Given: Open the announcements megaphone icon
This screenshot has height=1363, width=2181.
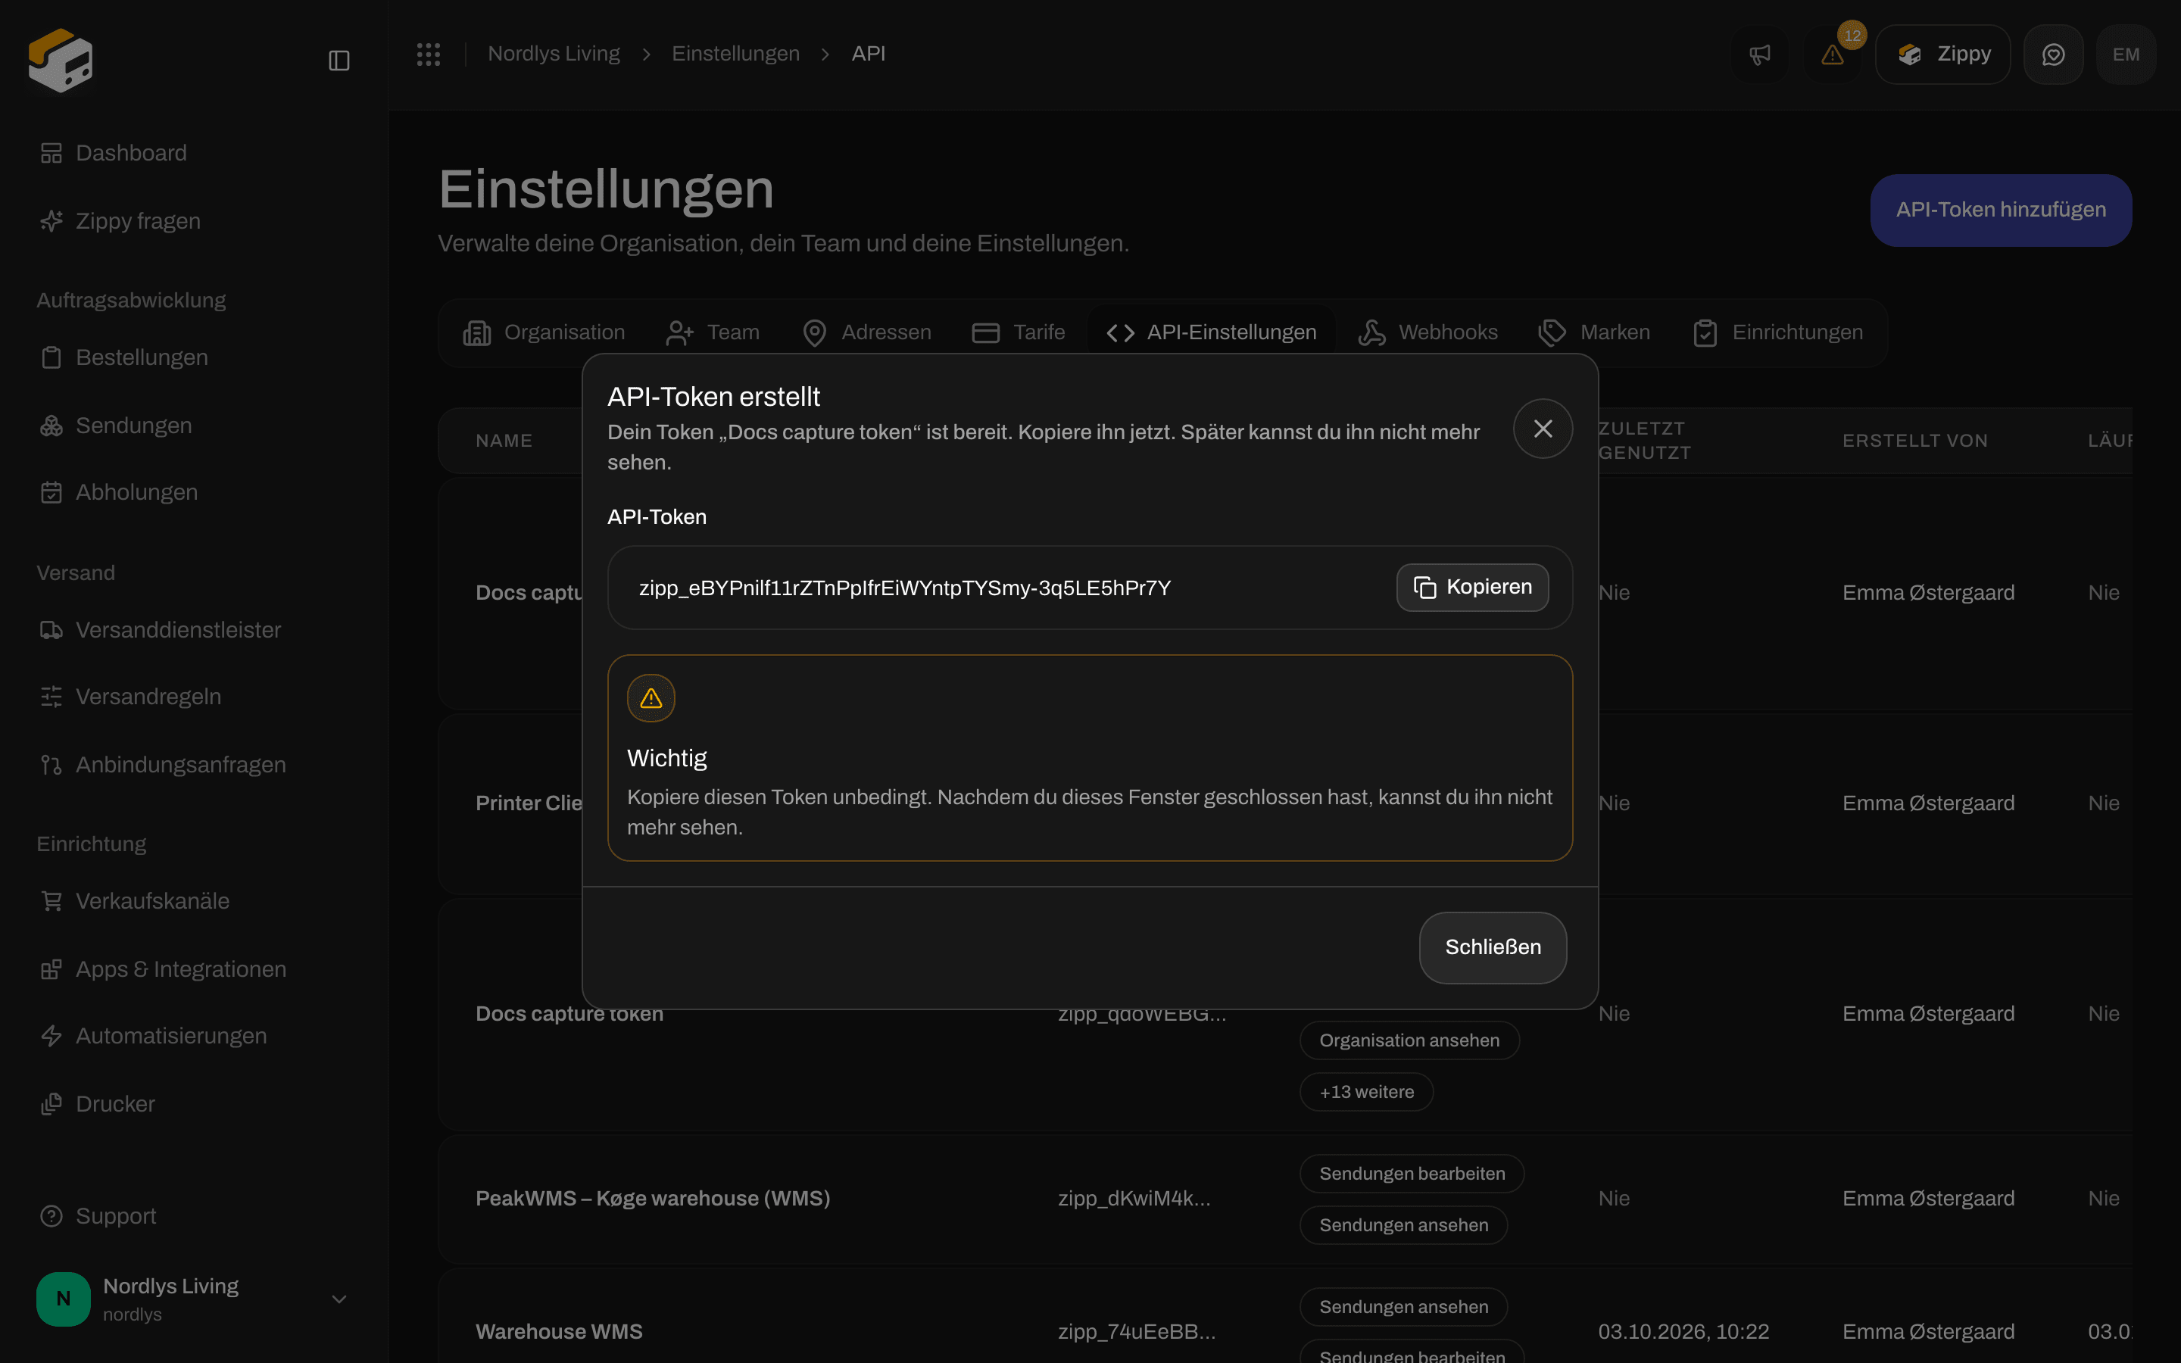Looking at the screenshot, I should (x=1759, y=54).
